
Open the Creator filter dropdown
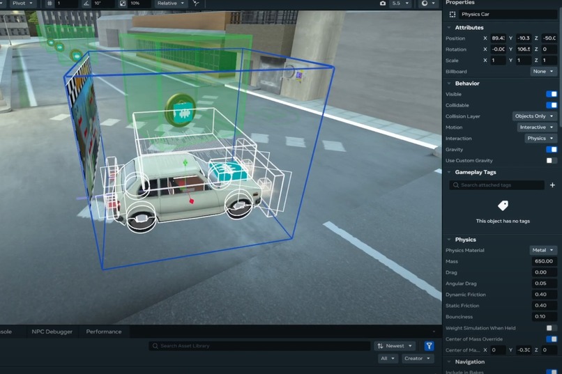click(x=417, y=358)
